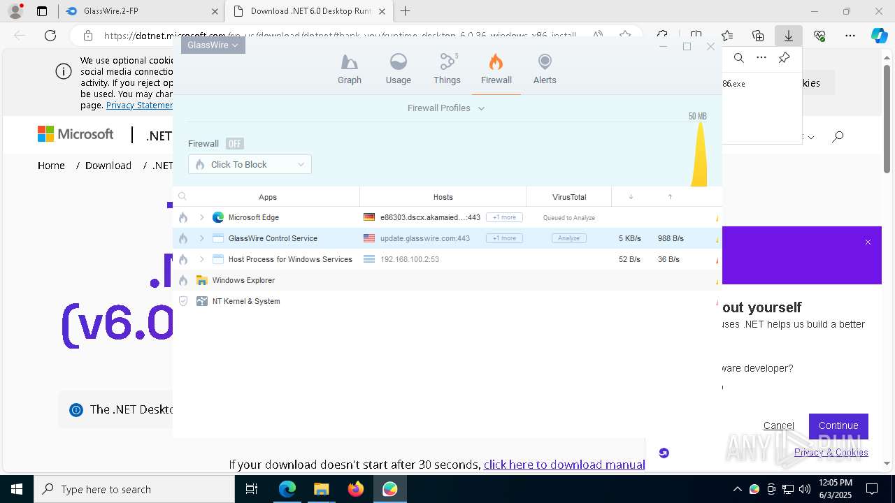Open a new Edge tab
Screen dimensions: 895x503
tap(405, 11)
